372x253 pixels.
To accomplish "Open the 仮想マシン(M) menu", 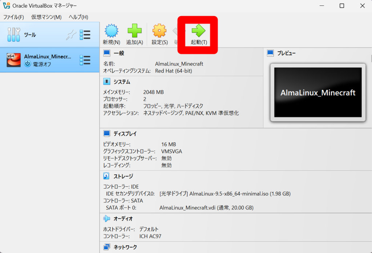I will [x=46, y=17].
